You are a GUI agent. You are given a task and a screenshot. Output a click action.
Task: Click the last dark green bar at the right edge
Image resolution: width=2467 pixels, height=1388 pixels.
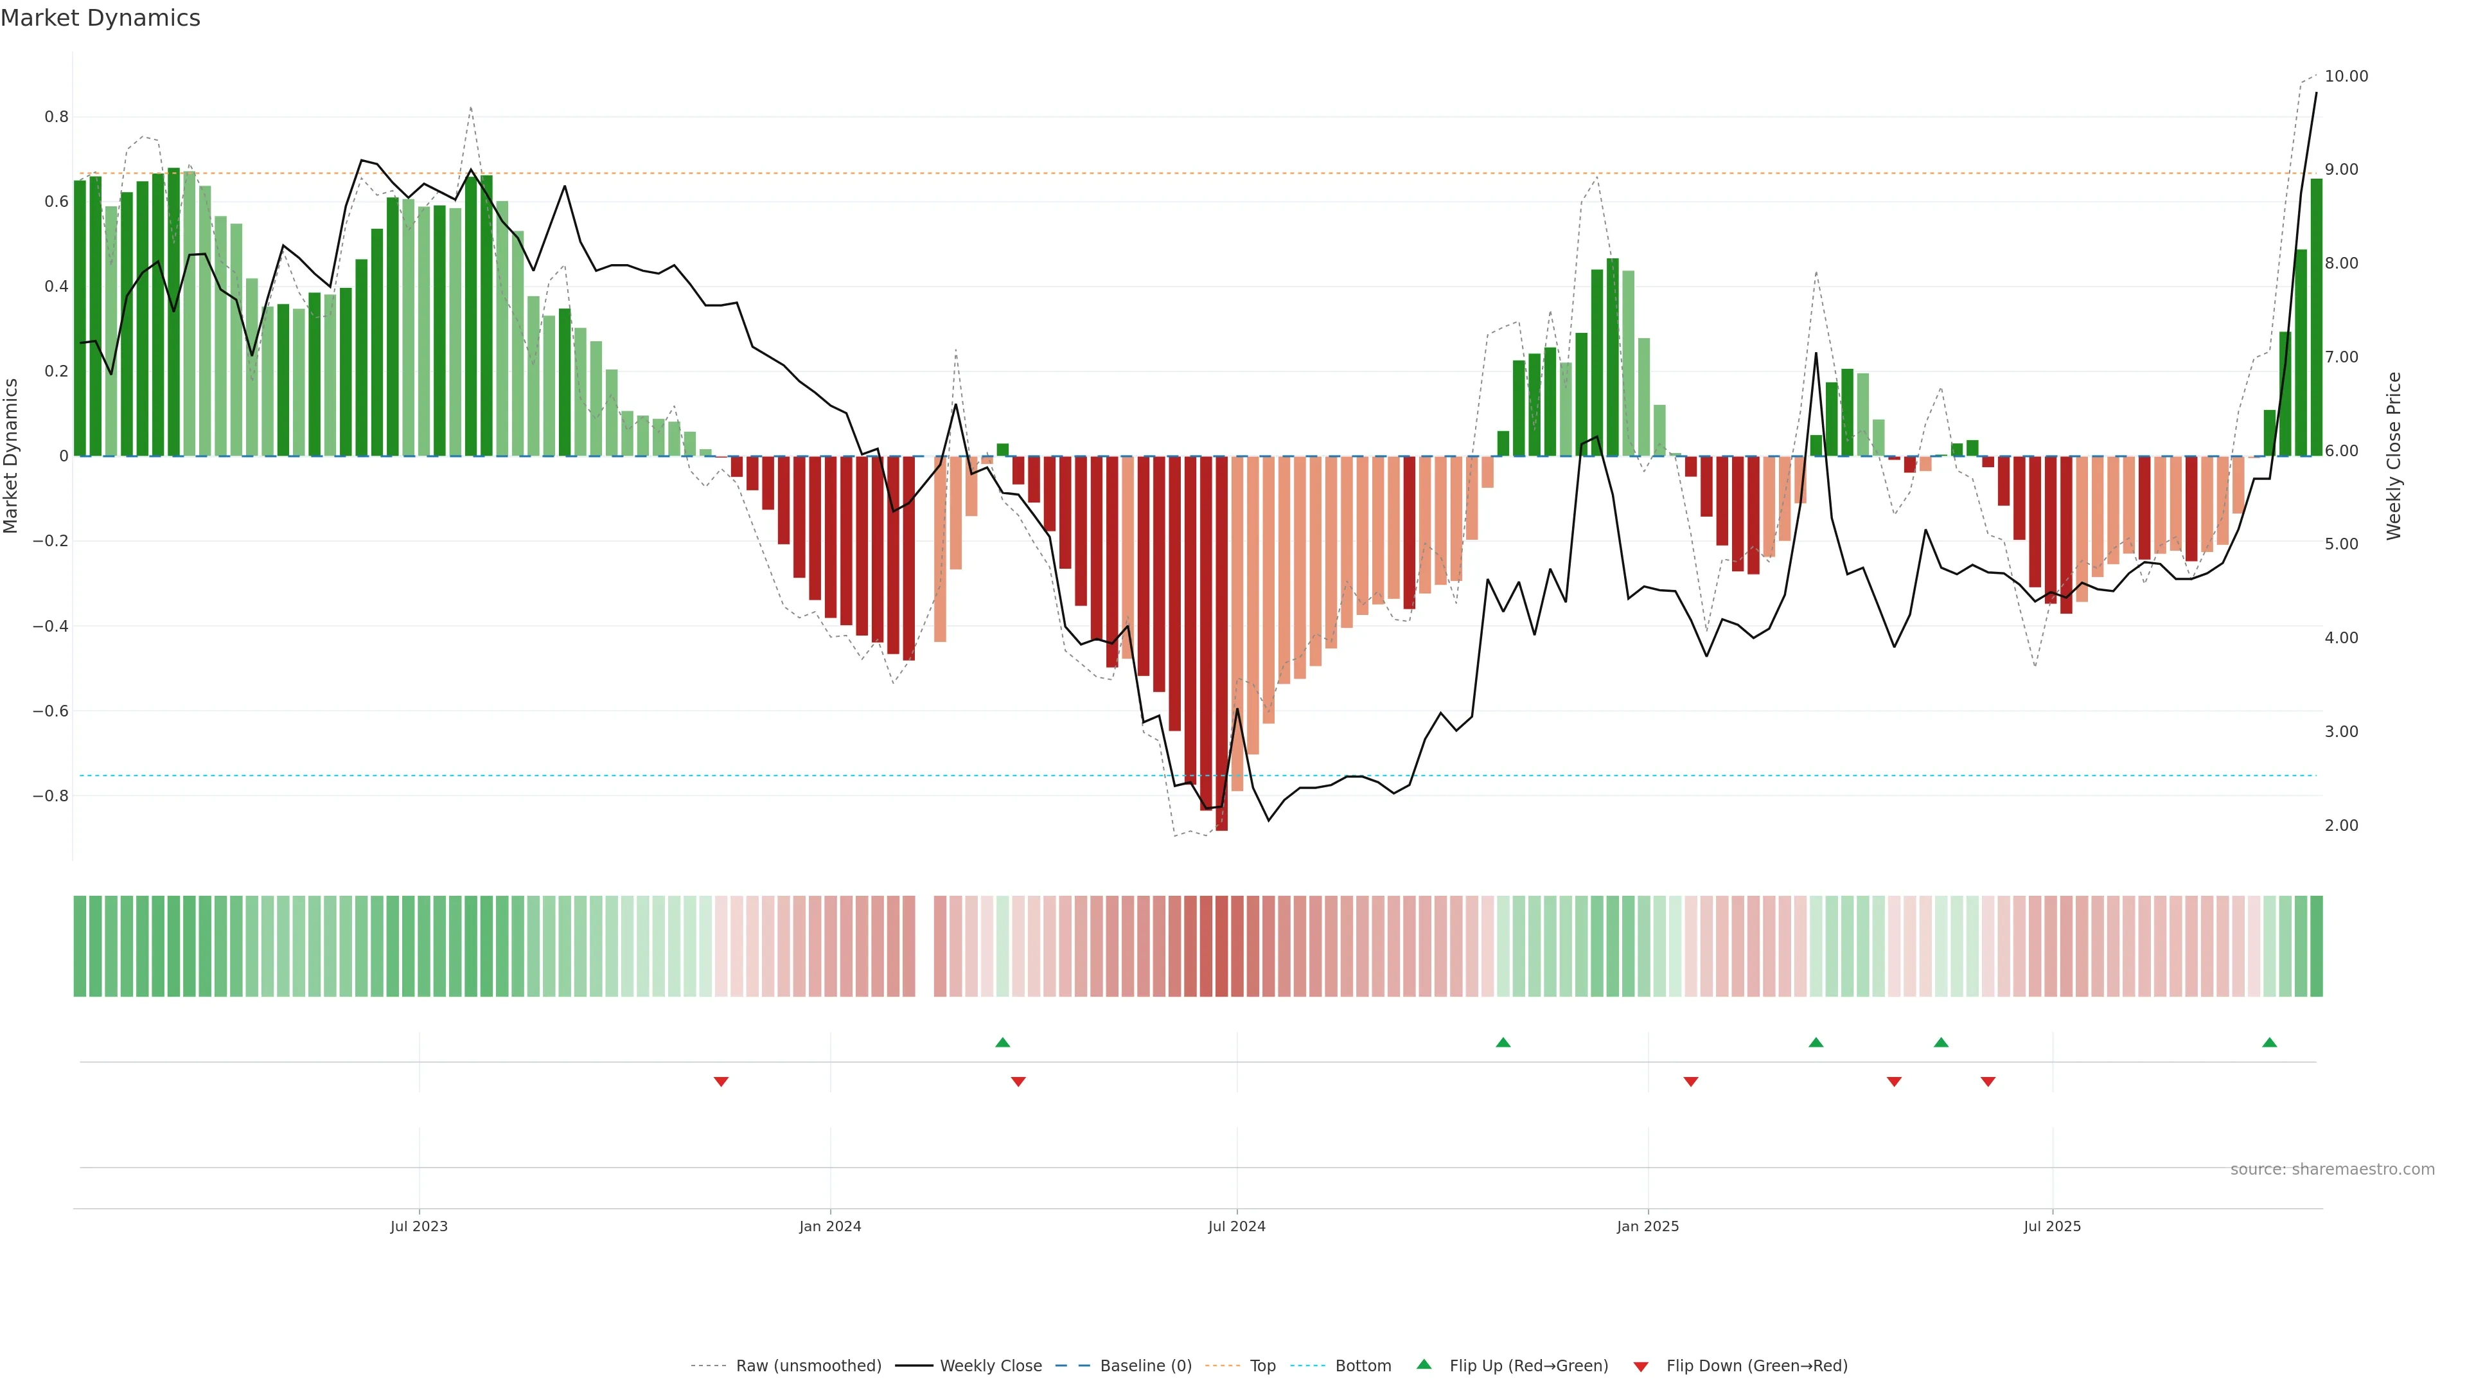pos(2315,316)
